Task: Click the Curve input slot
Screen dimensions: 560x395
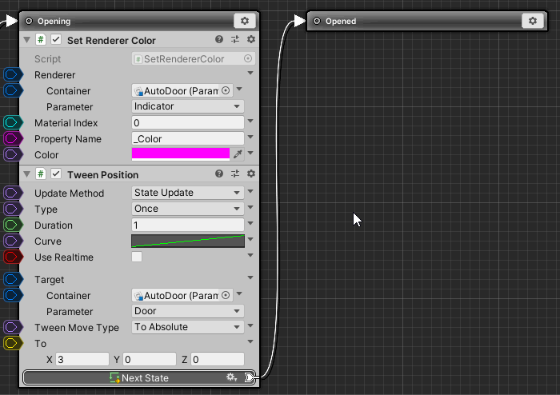Action: click(x=13, y=241)
